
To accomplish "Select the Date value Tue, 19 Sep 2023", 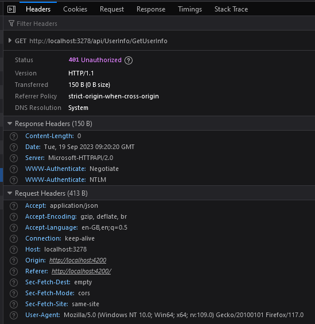I will pyautogui.click(x=89, y=147).
